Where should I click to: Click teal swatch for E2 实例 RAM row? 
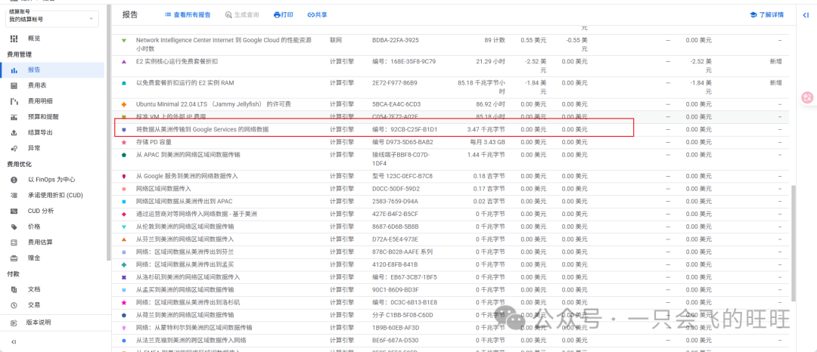[x=124, y=82]
